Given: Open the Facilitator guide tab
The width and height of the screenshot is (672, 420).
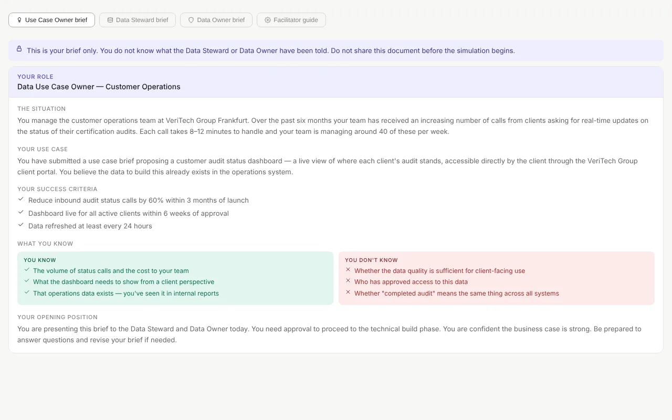Looking at the screenshot, I should point(291,20).
